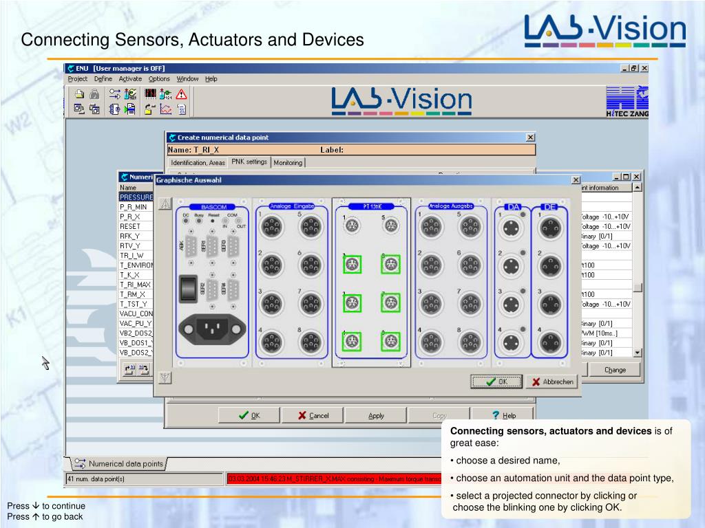Image resolution: width=705 pixels, height=528 pixels.
Task: Click the Help button in data point dialog
Action: 503,415
